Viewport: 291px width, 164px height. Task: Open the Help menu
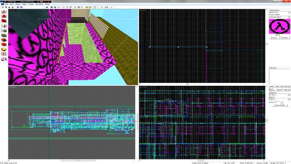[x=47, y=4]
